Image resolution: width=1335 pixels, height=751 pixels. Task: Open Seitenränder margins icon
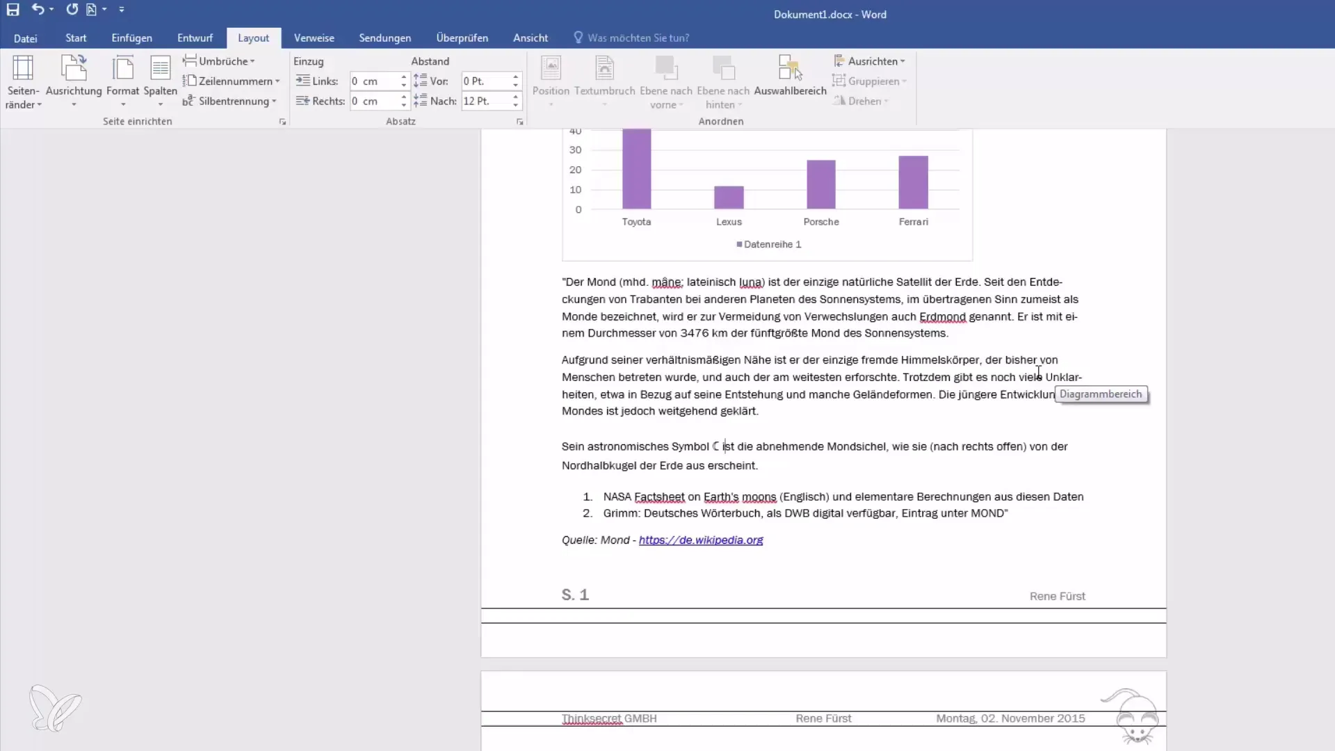pos(23,68)
